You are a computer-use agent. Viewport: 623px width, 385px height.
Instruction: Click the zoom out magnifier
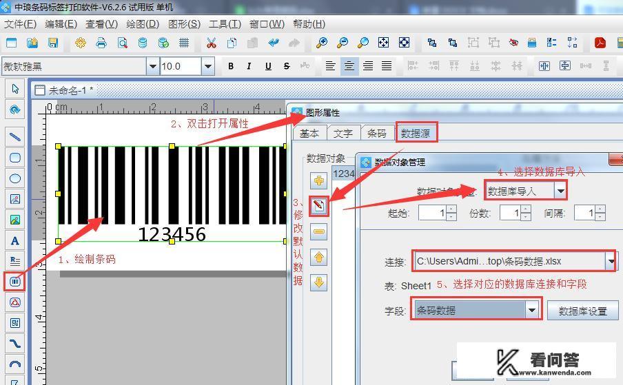342,43
